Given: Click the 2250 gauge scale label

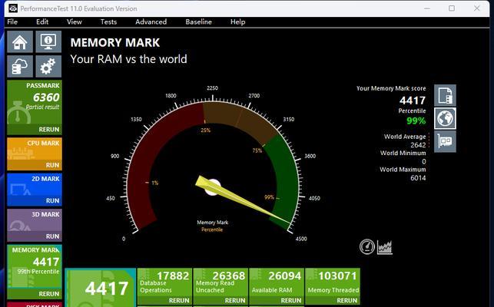Looking at the screenshot, I should pyautogui.click(x=212, y=88).
